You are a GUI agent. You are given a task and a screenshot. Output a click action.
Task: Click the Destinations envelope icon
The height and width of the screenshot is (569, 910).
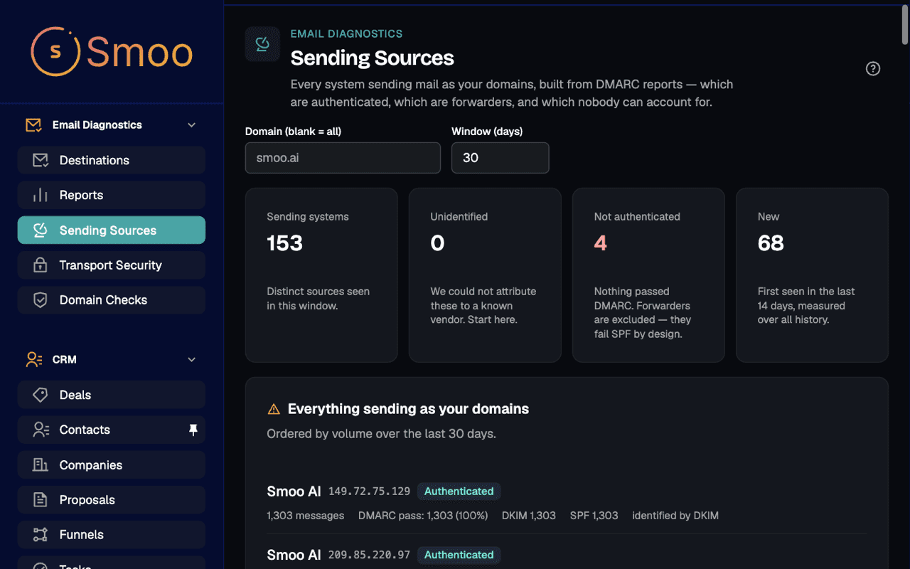coord(41,160)
